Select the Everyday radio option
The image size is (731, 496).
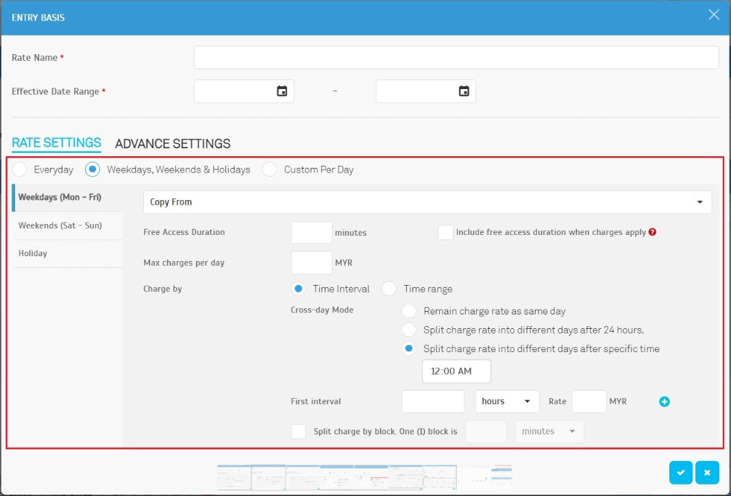20,169
